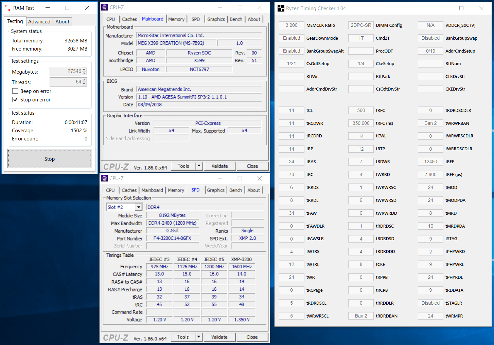
Task: Click Close button in the SPD CPU-Z window
Action: (x=252, y=337)
